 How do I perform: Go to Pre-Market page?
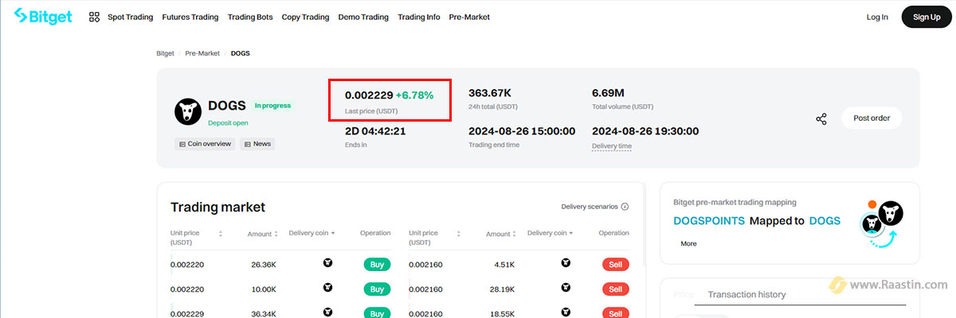tap(469, 17)
